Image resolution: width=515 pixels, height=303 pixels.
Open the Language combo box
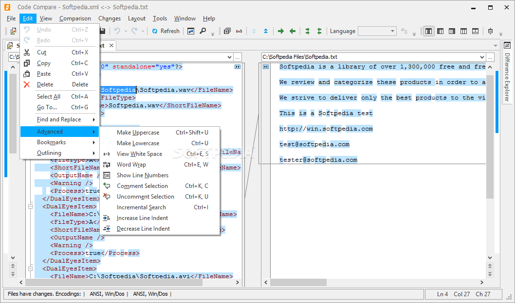point(377,31)
